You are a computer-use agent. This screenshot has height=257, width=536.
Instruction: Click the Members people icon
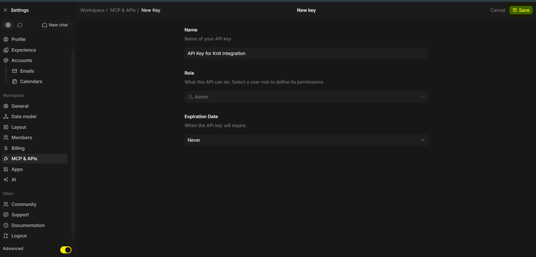click(6, 137)
